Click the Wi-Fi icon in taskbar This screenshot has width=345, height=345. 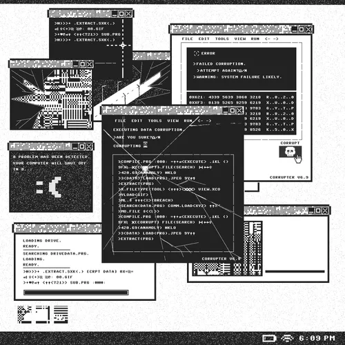(287, 338)
